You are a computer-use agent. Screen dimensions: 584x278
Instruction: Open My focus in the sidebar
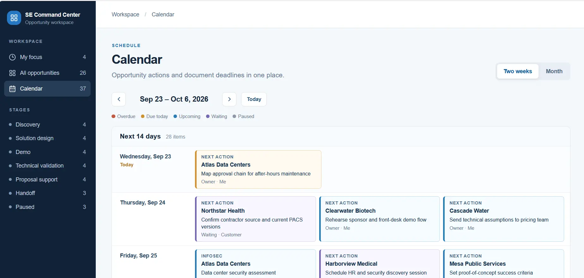click(x=47, y=57)
